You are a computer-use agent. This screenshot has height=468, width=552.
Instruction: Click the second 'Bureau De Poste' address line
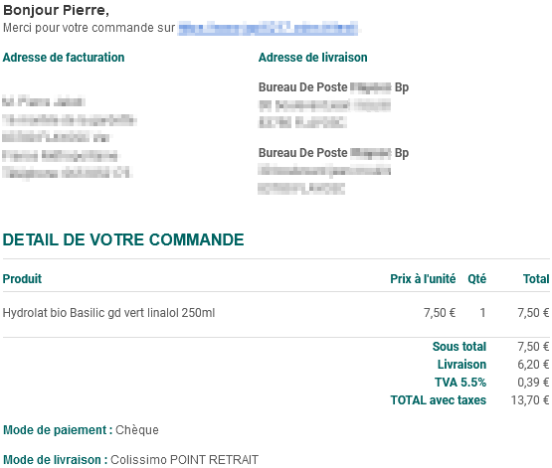coord(333,153)
